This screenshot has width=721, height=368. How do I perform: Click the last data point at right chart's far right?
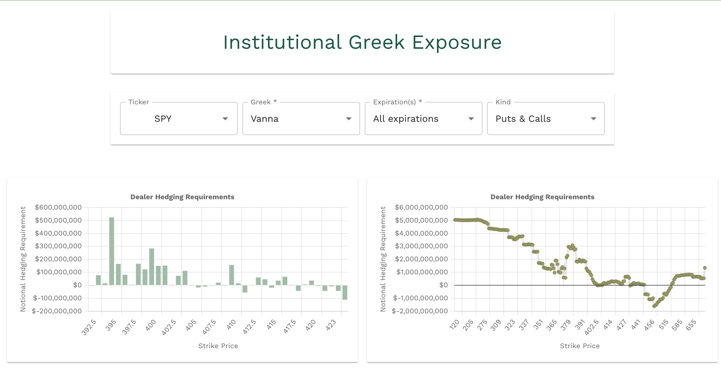[705, 268]
